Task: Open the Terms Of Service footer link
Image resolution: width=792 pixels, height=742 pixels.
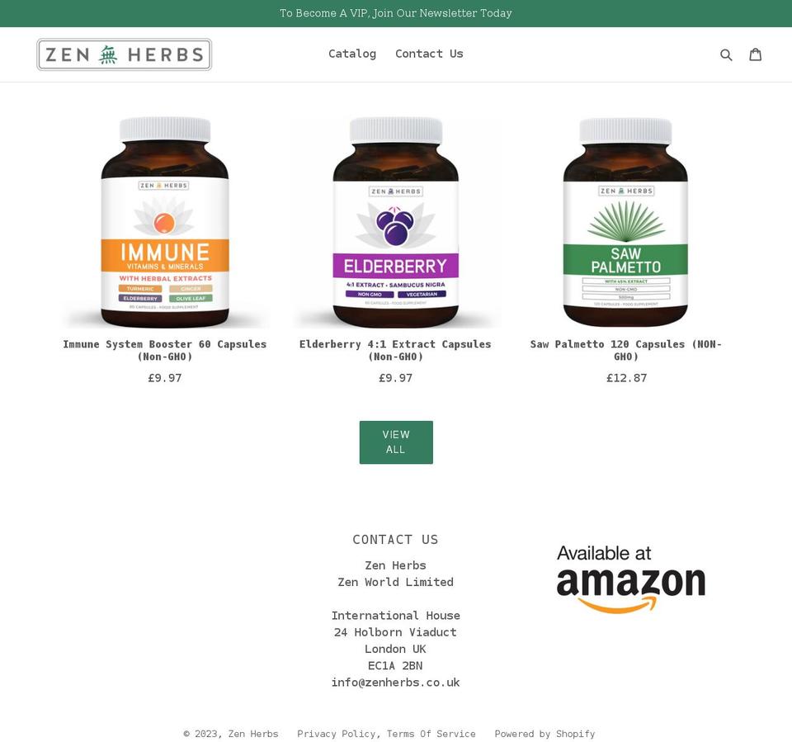Action: [431, 734]
